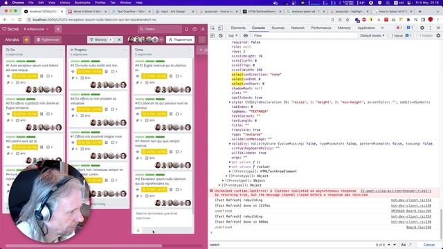Open the board menu three-dot button
This screenshot has width=443, height=249.
click(202, 40)
